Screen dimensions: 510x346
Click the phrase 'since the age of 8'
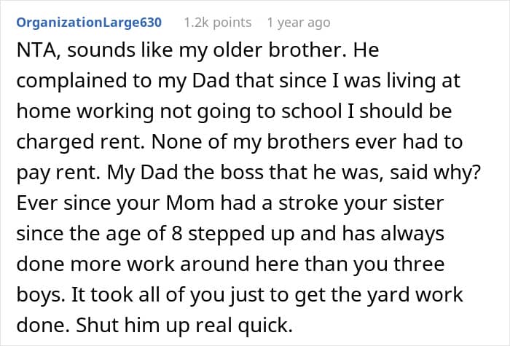[x=99, y=234]
